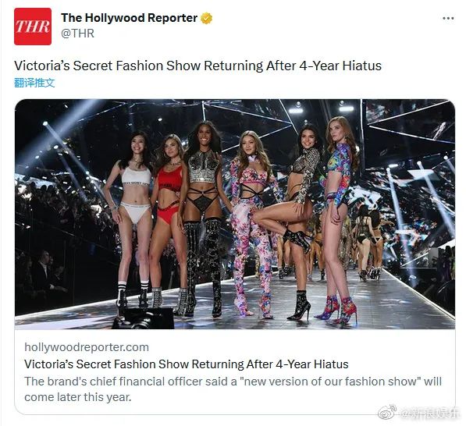Open the three-dot more options menu
466x426 pixels.
coord(448,19)
